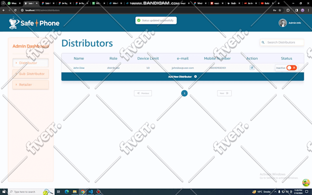The width and height of the screenshot is (312, 195).
Task: Click the Name column header
Action: pyautogui.click(x=79, y=58)
